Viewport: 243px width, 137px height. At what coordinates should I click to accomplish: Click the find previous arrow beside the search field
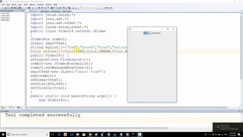tap(100, 8)
